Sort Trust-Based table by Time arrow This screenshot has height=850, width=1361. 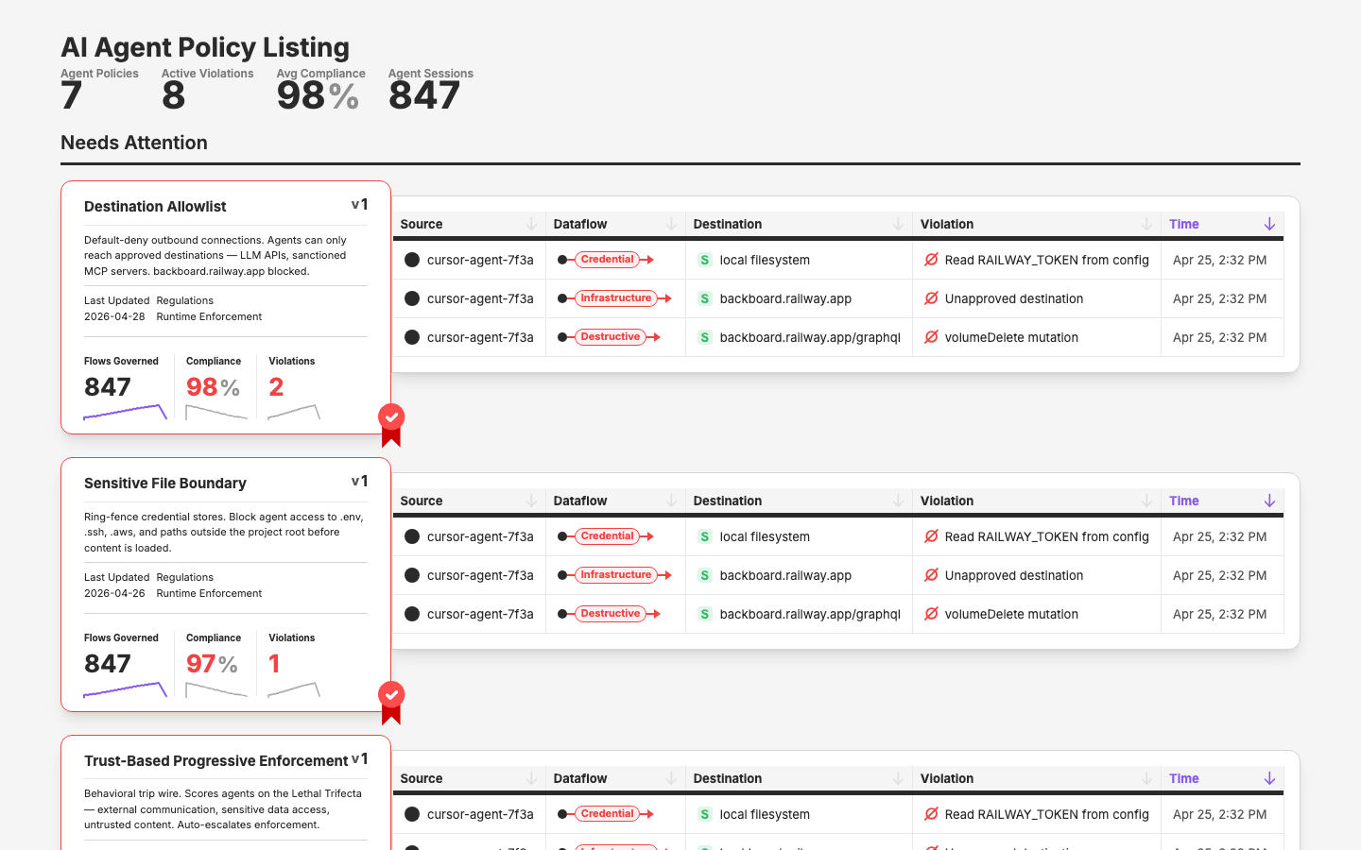tap(1269, 778)
